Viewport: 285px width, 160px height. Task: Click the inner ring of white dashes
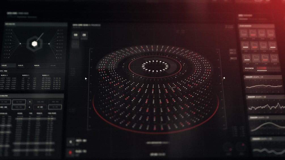155,66
